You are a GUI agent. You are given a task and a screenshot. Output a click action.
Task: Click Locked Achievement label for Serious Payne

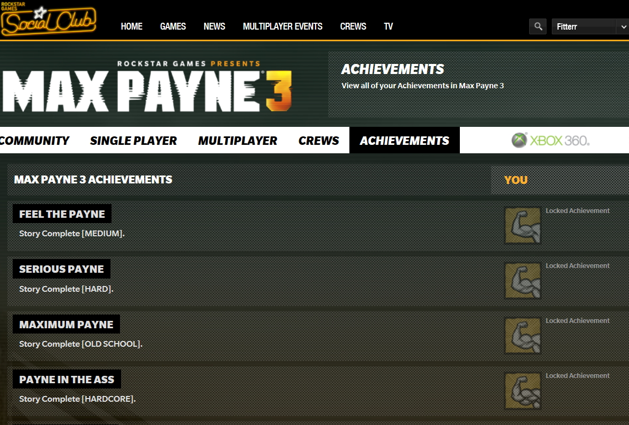(x=577, y=266)
